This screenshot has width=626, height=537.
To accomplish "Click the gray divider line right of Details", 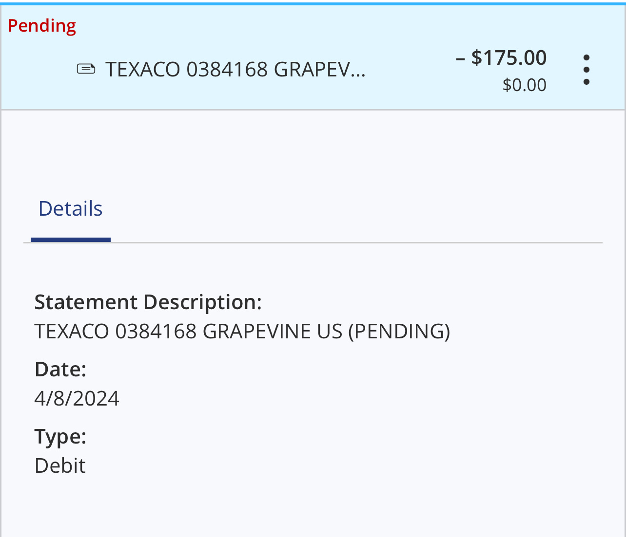I will (356, 242).
